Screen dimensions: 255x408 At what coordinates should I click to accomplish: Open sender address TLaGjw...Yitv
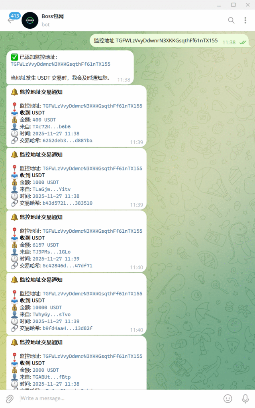[x=51, y=189]
